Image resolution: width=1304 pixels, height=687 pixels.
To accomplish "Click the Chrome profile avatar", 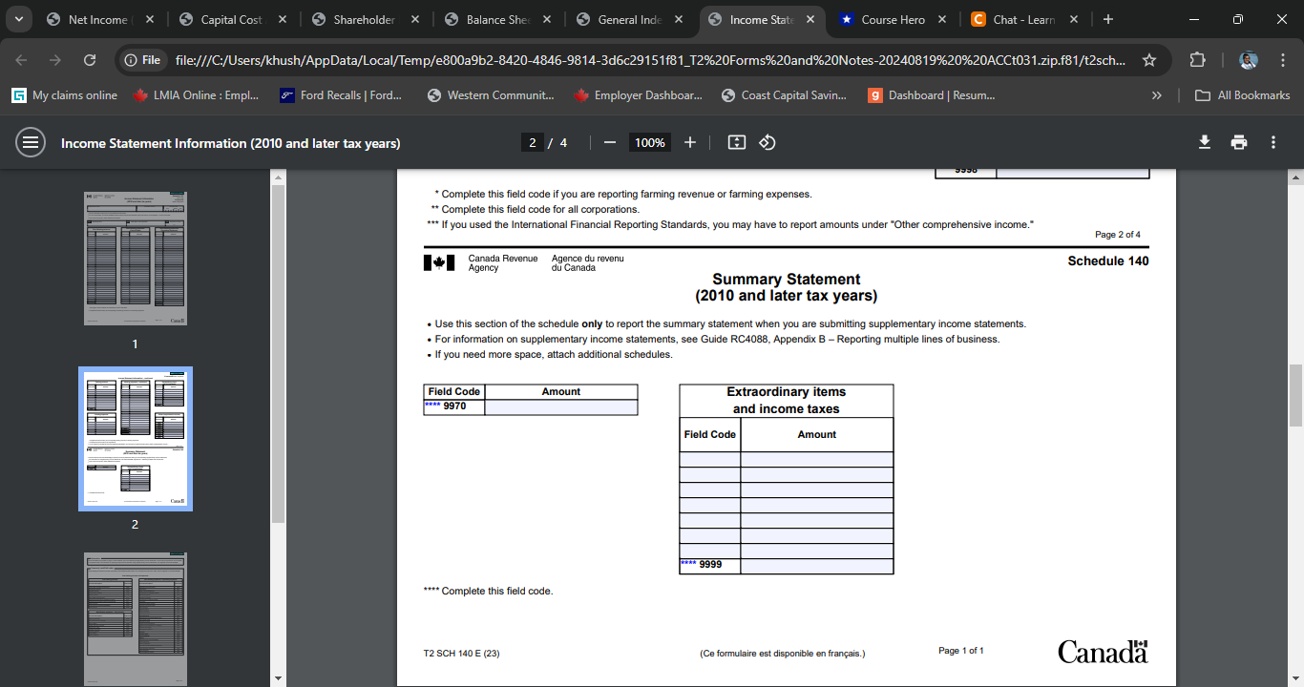I will click(x=1249, y=59).
